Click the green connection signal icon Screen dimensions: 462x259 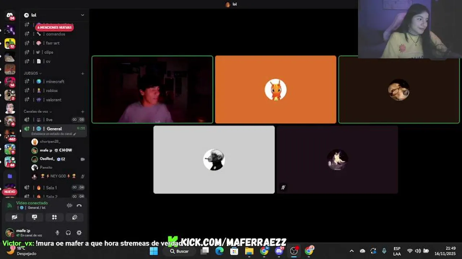[x=10, y=205]
